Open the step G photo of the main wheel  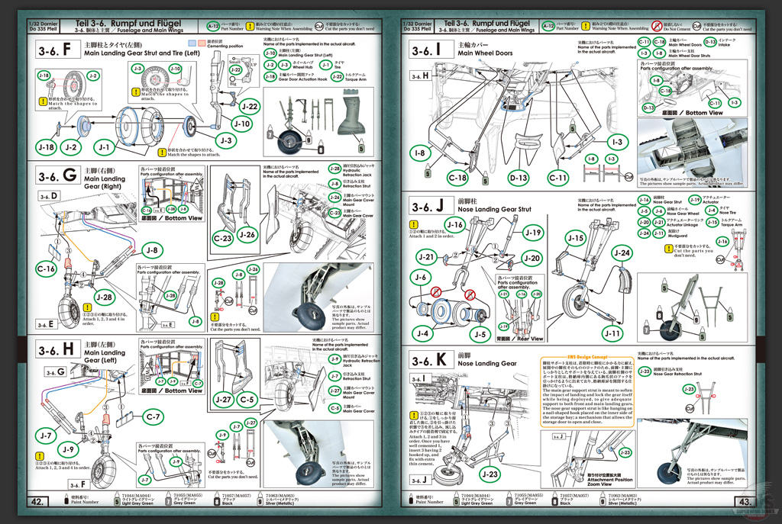point(318,297)
